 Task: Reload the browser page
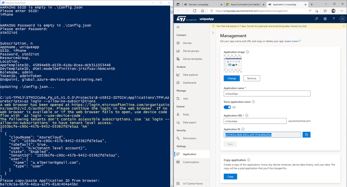[195, 11]
